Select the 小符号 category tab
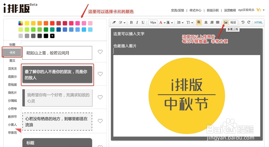The height and width of the screenshot is (147, 269). (x=12, y=109)
